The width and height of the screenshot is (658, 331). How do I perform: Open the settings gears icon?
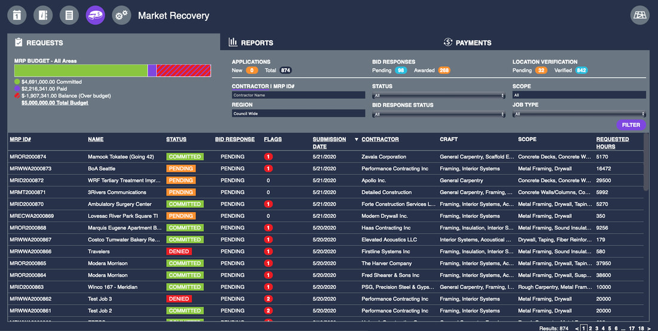click(121, 16)
